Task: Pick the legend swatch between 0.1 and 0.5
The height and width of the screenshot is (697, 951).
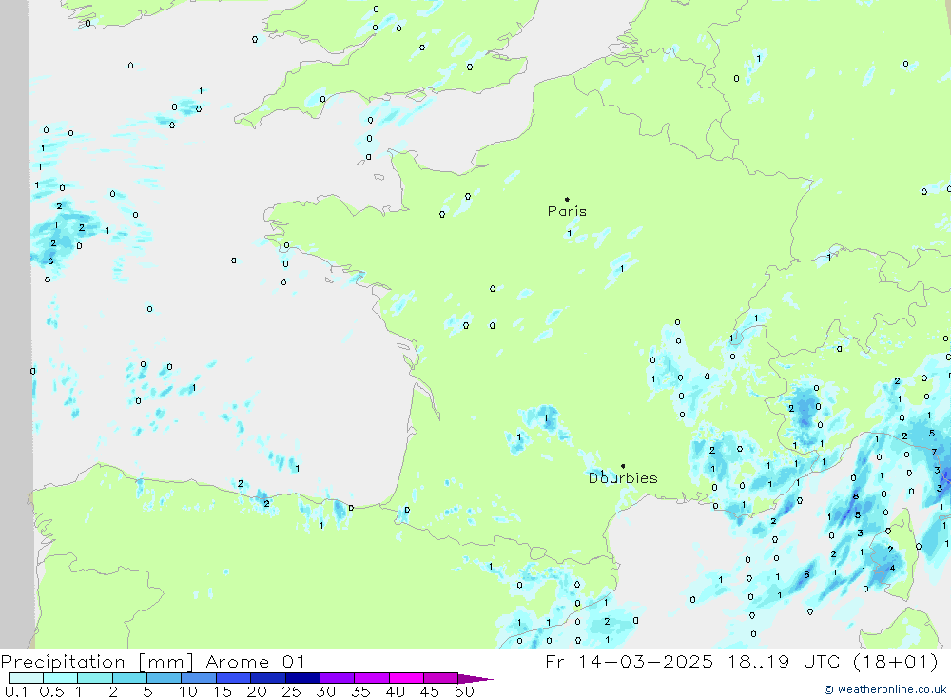Action: pos(26,678)
